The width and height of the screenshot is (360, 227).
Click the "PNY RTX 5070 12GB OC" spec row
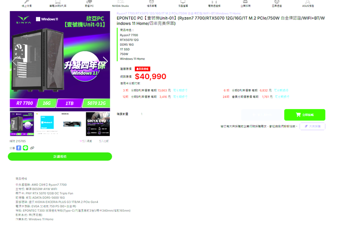tap(44, 193)
